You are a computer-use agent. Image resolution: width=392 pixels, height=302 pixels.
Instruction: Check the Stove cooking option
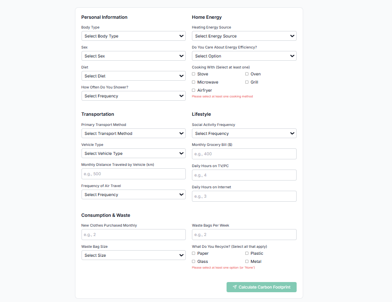(194, 74)
